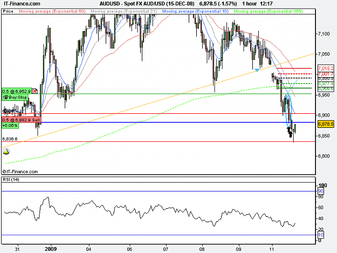Click the 31 date label on time axis
337x253 pixels.
click(x=17, y=249)
